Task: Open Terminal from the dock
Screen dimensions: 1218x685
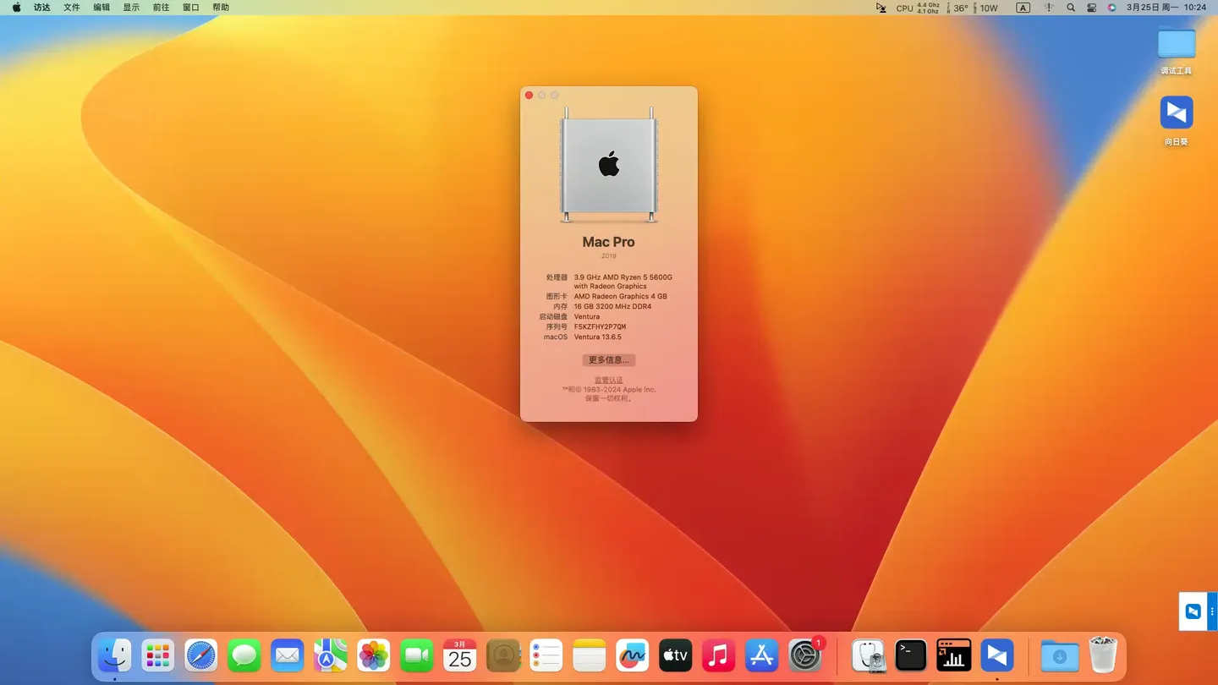Action: [911, 655]
